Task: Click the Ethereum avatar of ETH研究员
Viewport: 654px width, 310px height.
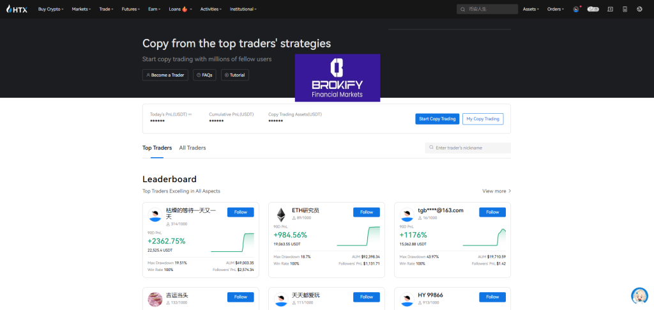Action: click(281, 215)
